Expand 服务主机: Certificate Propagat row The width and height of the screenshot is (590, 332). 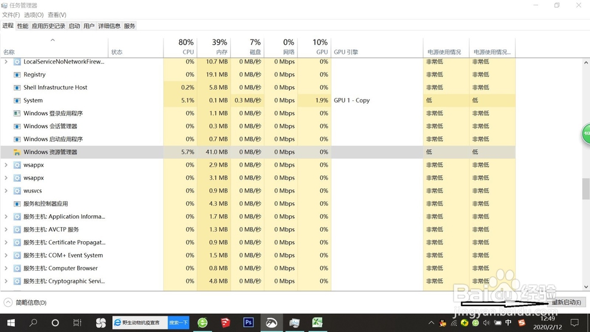tap(6, 242)
